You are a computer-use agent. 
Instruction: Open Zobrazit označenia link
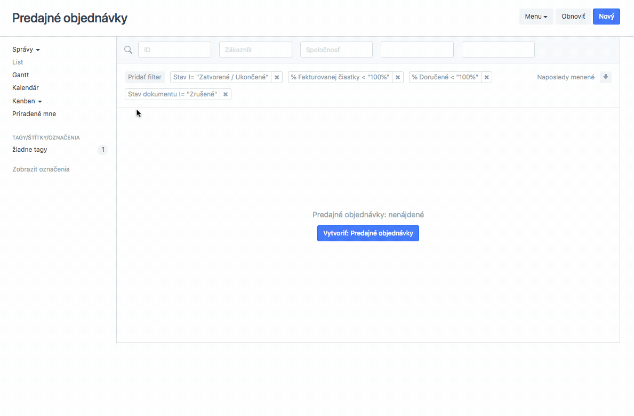[x=41, y=169]
